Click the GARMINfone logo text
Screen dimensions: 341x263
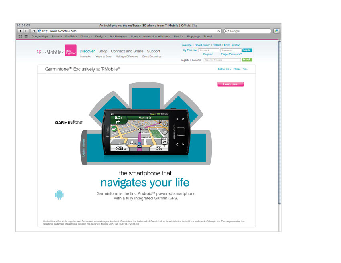pos(69,122)
